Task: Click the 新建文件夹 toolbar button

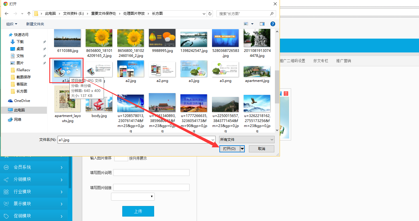Action: tap(35, 24)
